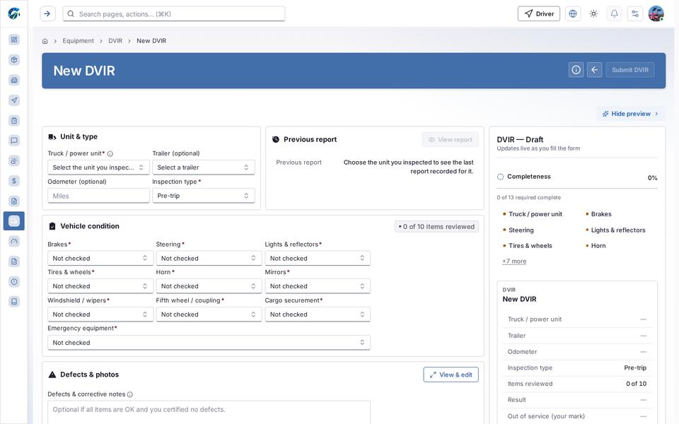Open the Inspection type dropdown
This screenshot has height=424, width=679.
[203, 196]
